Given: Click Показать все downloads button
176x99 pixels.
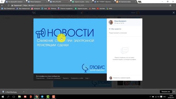Looking at the screenshot, I should [166, 92].
